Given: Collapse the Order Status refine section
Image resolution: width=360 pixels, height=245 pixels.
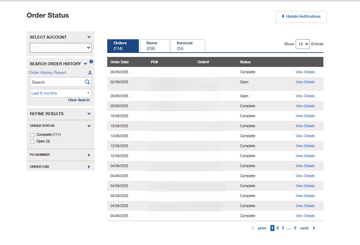Looking at the screenshot, I should pyautogui.click(x=89, y=126).
